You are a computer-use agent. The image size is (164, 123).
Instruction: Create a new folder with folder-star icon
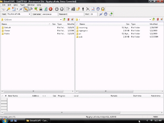78,9
